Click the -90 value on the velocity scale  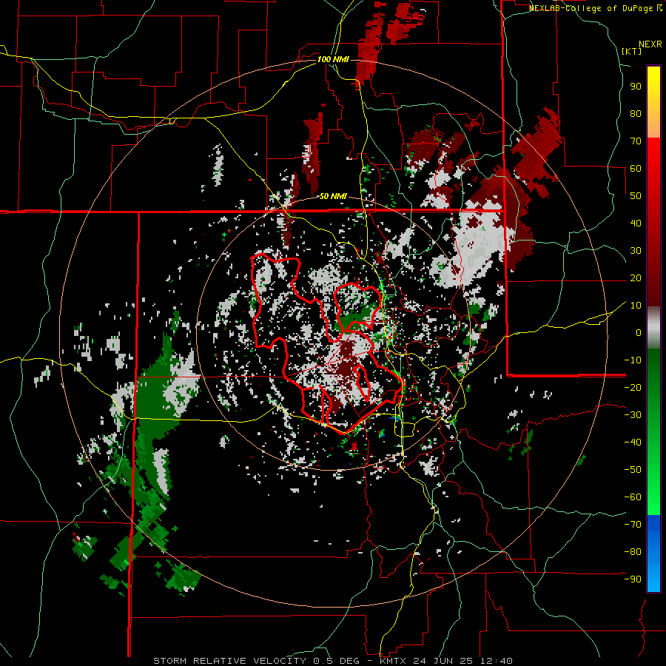point(633,579)
